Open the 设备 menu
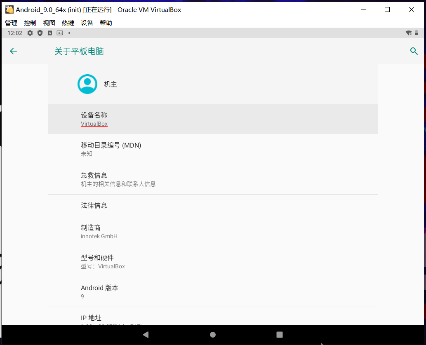 (87, 23)
